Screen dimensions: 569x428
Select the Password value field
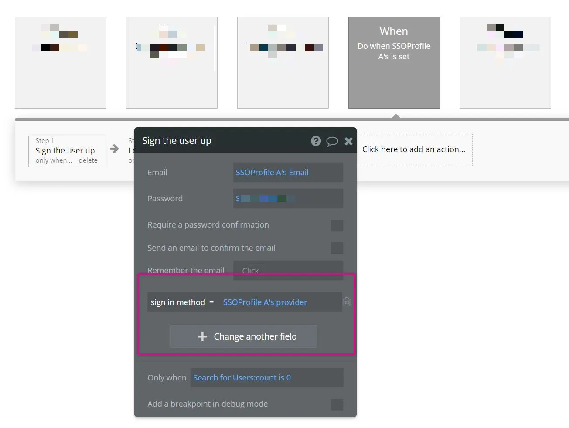click(x=288, y=198)
